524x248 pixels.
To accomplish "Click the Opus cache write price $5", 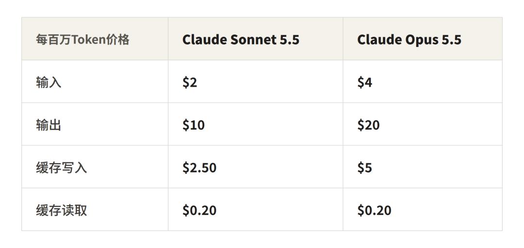I will click(x=364, y=168).
